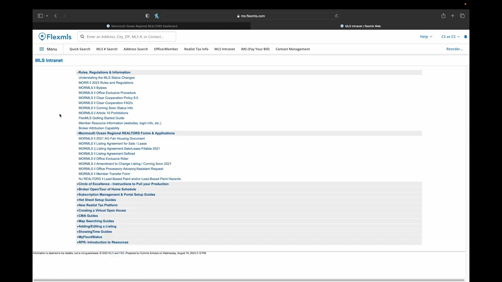The width and height of the screenshot is (502, 282).
Task: Expand RPR- Introduction to Resources
Action: point(102,242)
